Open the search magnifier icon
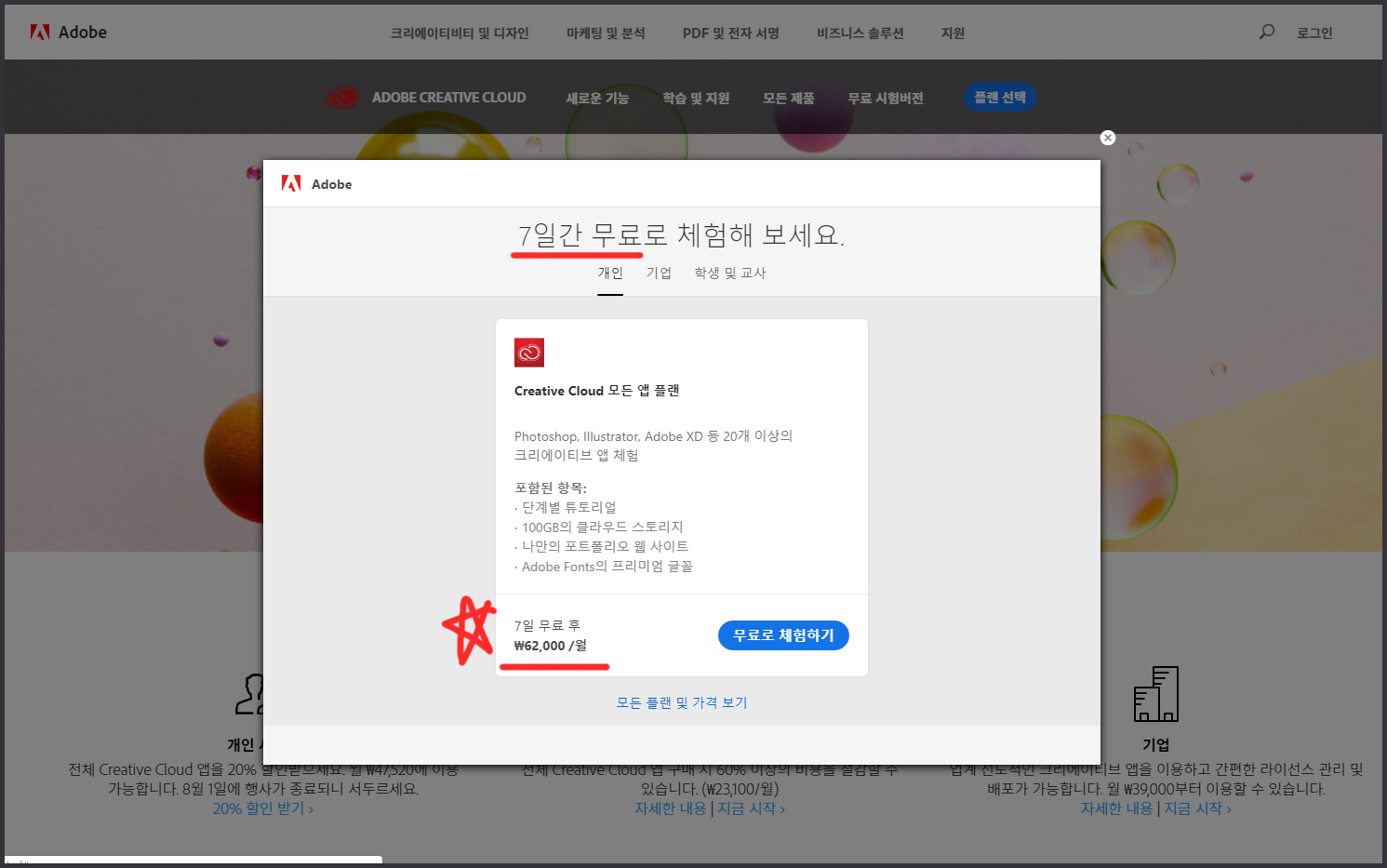The image size is (1387, 868). pyautogui.click(x=1266, y=33)
